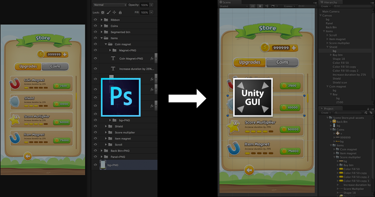
Task: Mute audio in the Scene view toolbar
Action: click(x=266, y=6)
